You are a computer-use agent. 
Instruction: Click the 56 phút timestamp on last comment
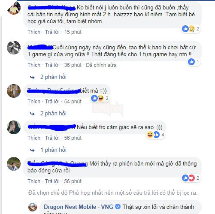(73, 181)
